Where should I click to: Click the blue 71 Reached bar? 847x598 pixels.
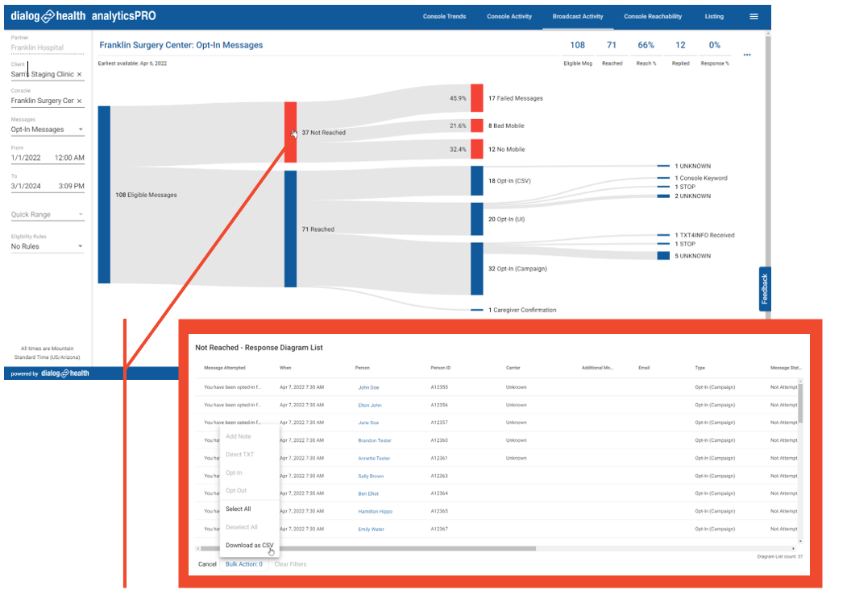point(291,229)
